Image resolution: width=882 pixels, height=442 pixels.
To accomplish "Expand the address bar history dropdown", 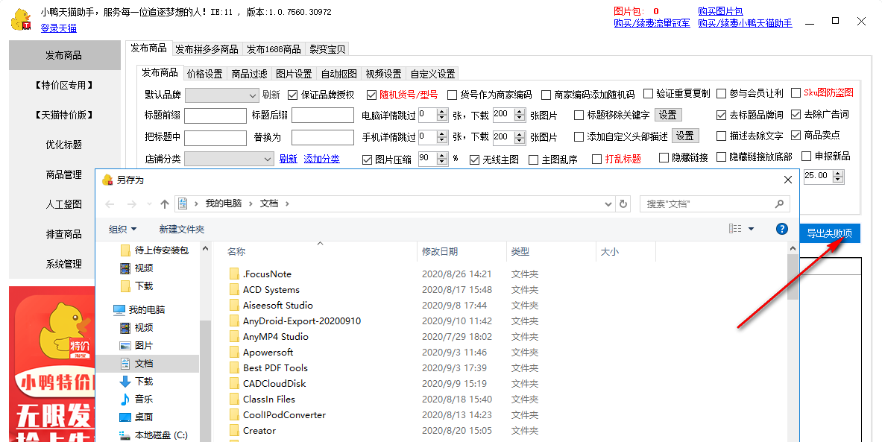I will coord(608,204).
